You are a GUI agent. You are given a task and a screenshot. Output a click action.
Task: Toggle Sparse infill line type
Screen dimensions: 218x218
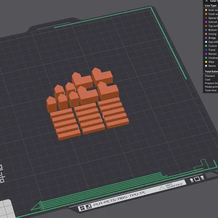(x=211, y=18)
